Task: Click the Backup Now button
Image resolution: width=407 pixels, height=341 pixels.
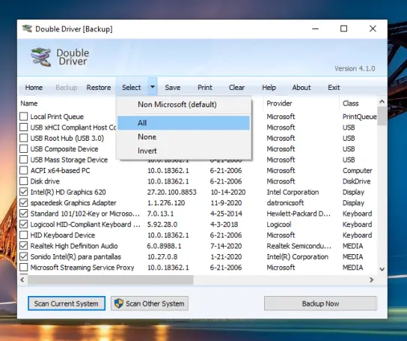Action: click(320, 304)
